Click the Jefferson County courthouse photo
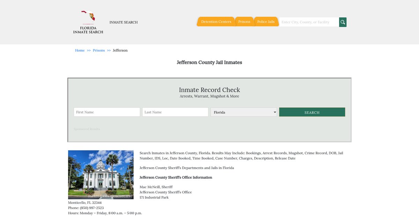 [x=101, y=175]
